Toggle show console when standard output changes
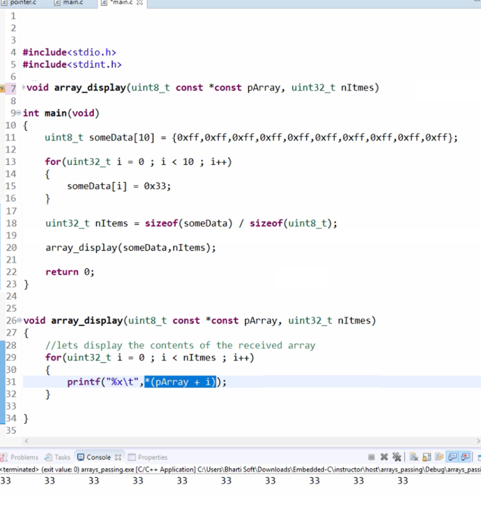 (x=452, y=457)
